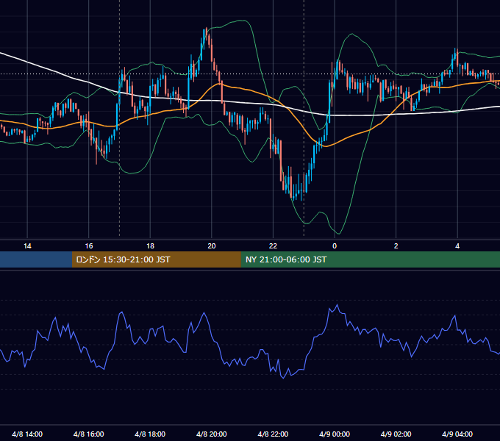Click the 4/9 00:00 label on the bottom axis
The width and height of the screenshot is (500, 441).
pyautogui.click(x=335, y=434)
